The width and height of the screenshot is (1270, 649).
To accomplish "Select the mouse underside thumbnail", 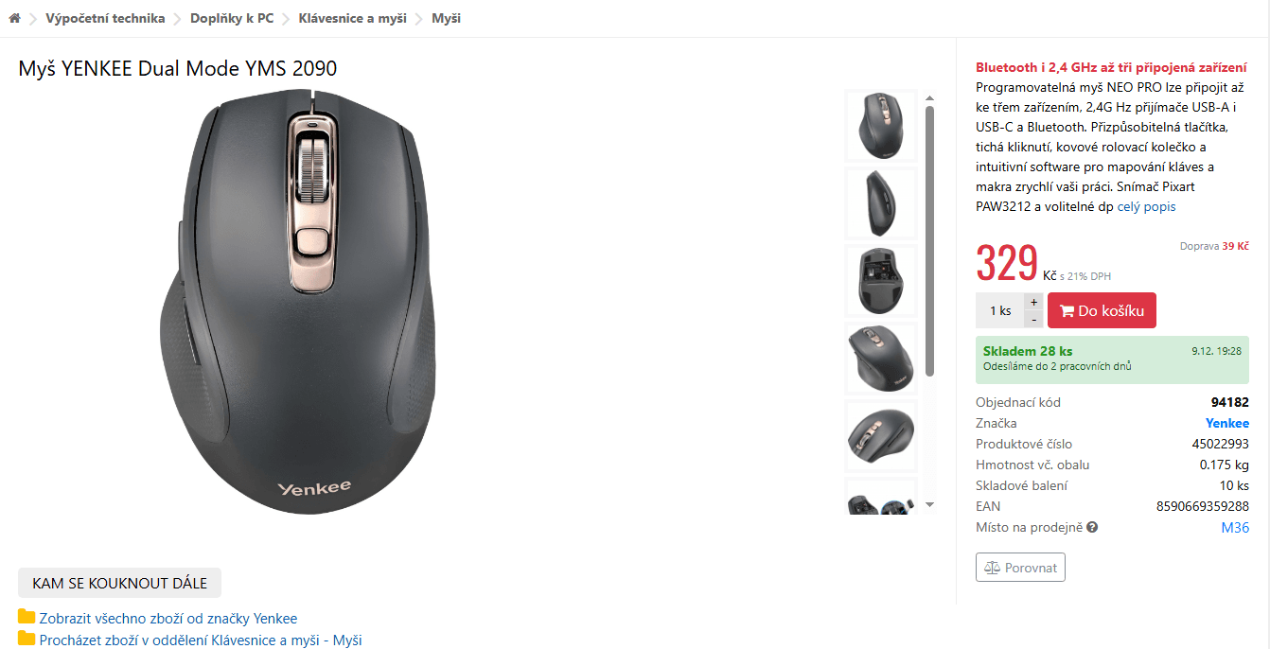I will tap(881, 281).
